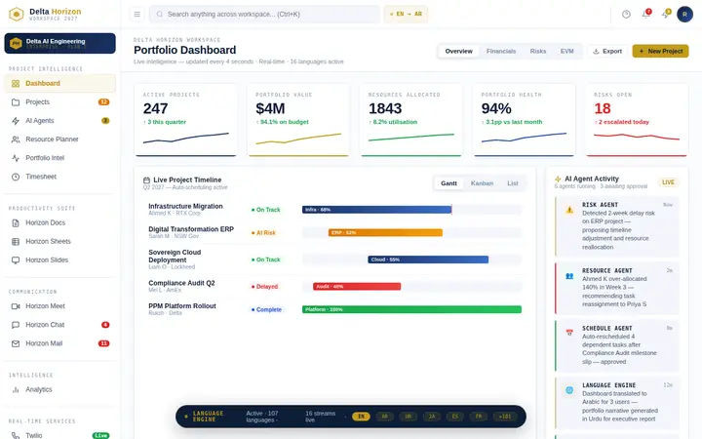Click the Resource Agent people icon
The image size is (702, 439).
[x=569, y=276]
